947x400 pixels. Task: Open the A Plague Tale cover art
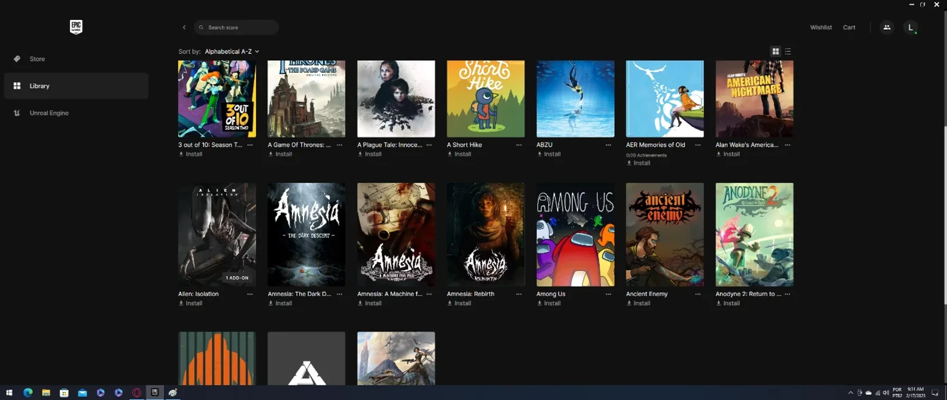click(396, 99)
